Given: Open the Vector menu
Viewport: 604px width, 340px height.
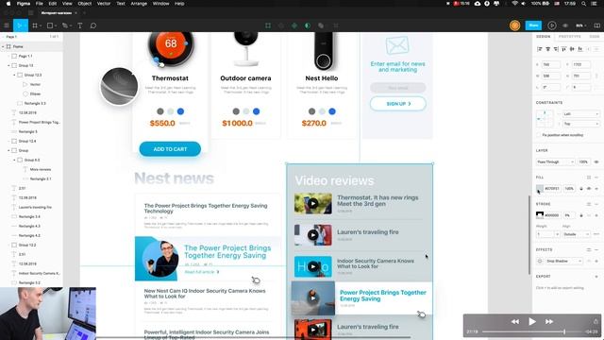Looking at the screenshot, I should click(104, 4).
